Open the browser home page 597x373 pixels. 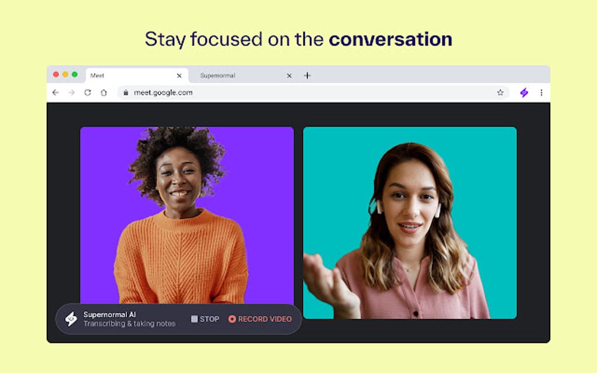tap(102, 92)
